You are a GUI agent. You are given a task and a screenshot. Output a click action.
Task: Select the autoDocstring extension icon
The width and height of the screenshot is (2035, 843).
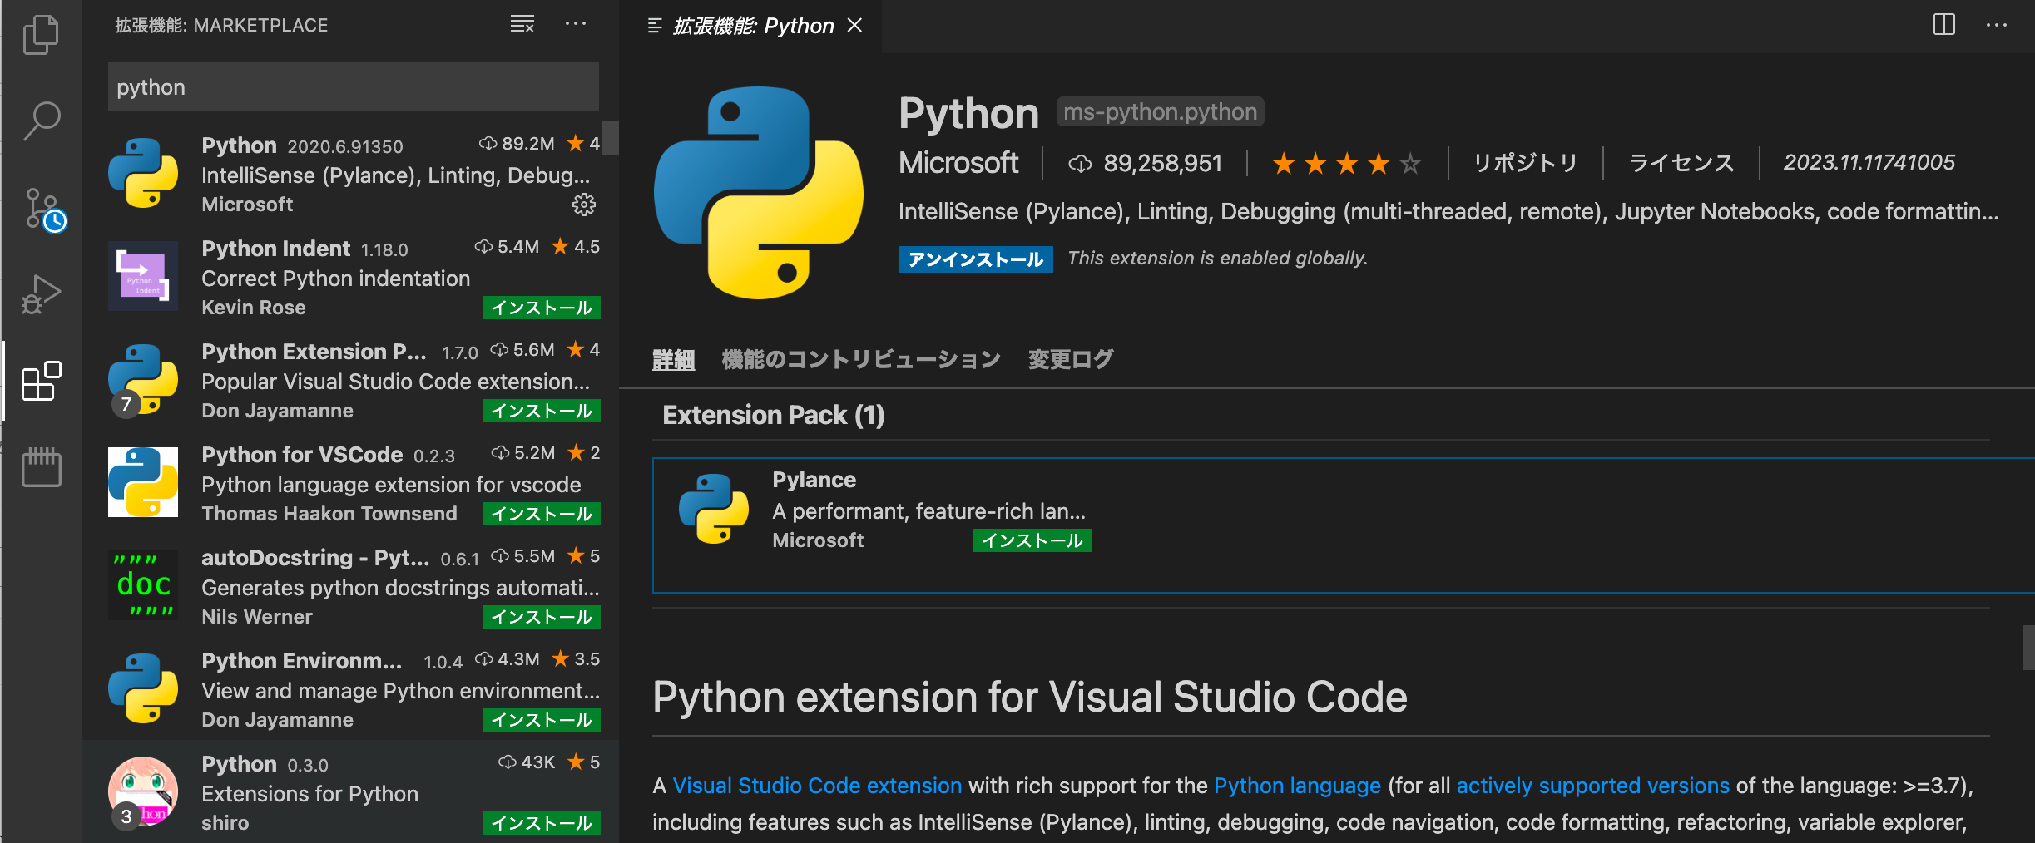143,585
